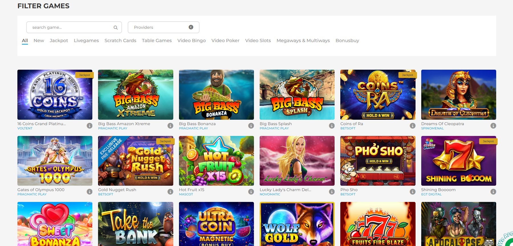Open Take the Bank game thumbnail
Viewport: 513px width, 246px height.
pyautogui.click(x=136, y=224)
